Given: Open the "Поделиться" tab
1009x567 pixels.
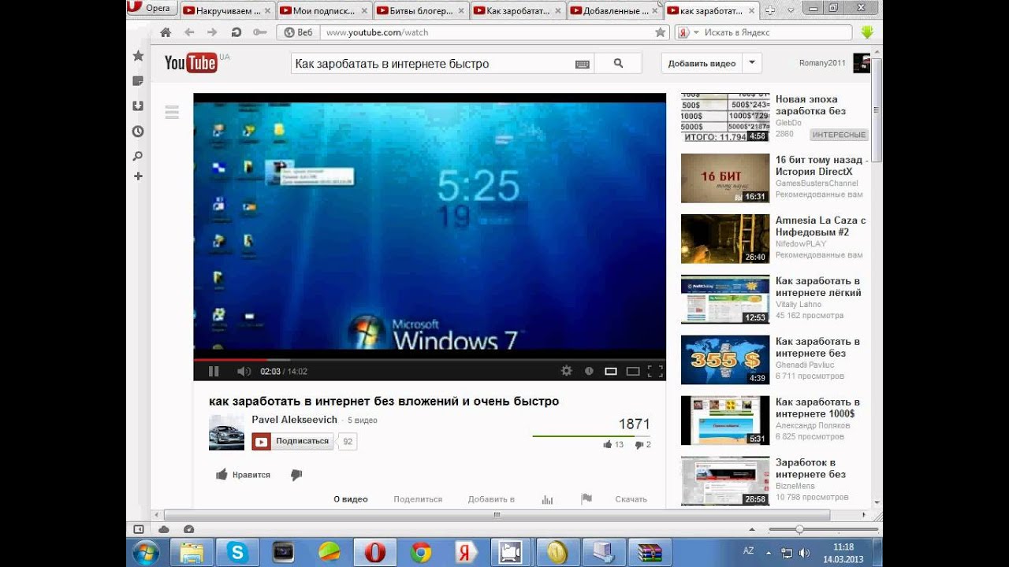Looking at the screenshot, I should pos(418,499).
